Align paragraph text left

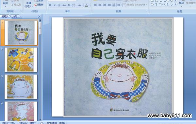point(95,5)
